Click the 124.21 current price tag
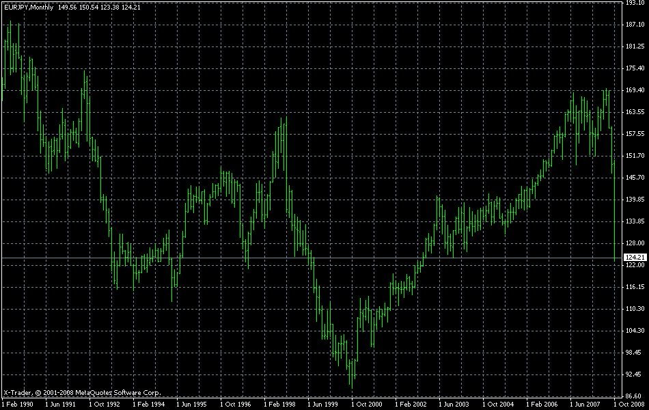The width and height of the screenshot is (649, 410). 635,258
